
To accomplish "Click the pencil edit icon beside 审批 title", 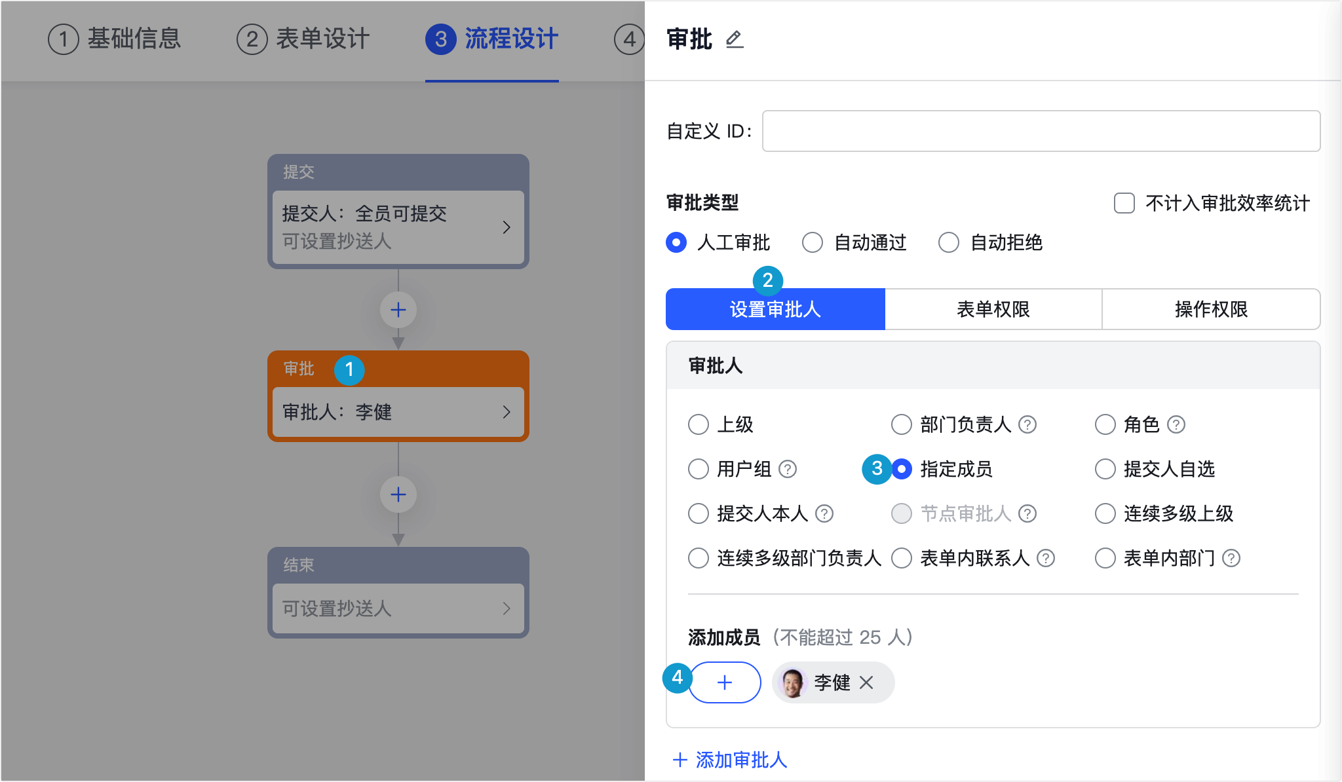I will point(735,40).
